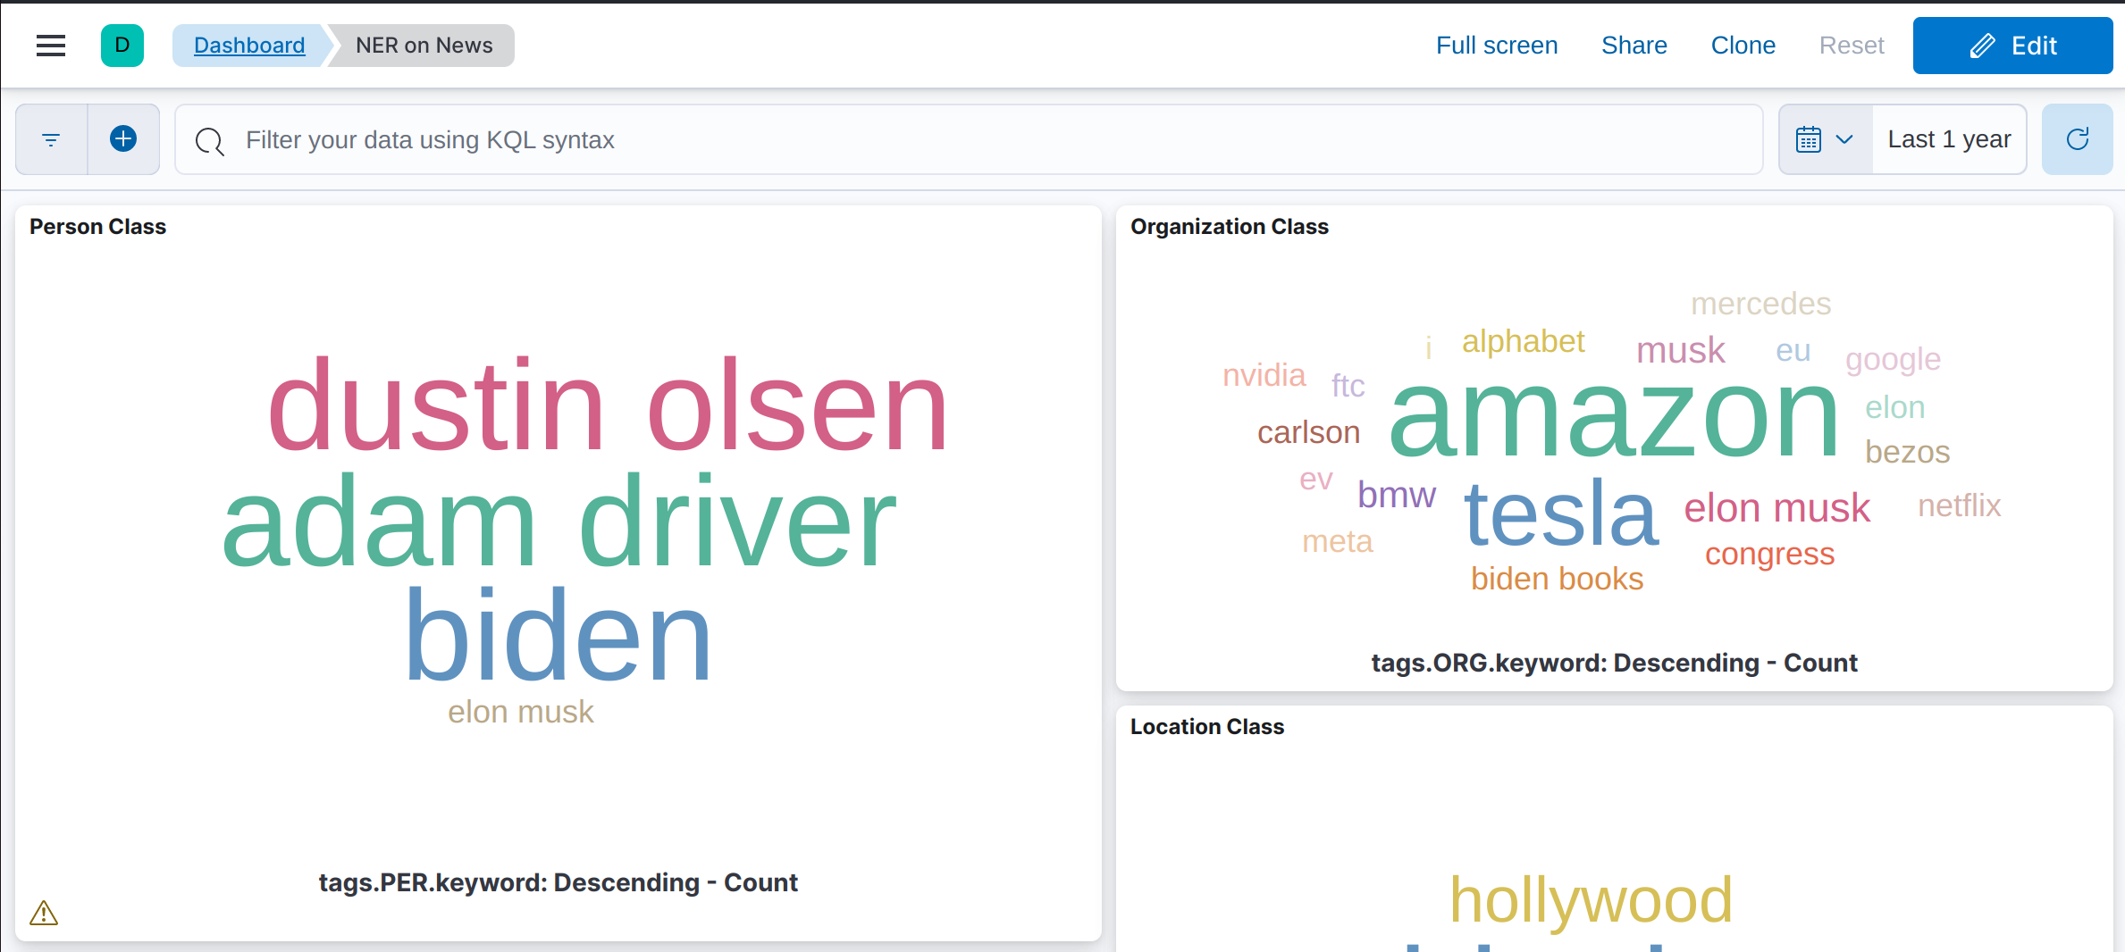Click the 'congress' tag
Viewport: 2125px width, 952px height.
coord(1769,555)
